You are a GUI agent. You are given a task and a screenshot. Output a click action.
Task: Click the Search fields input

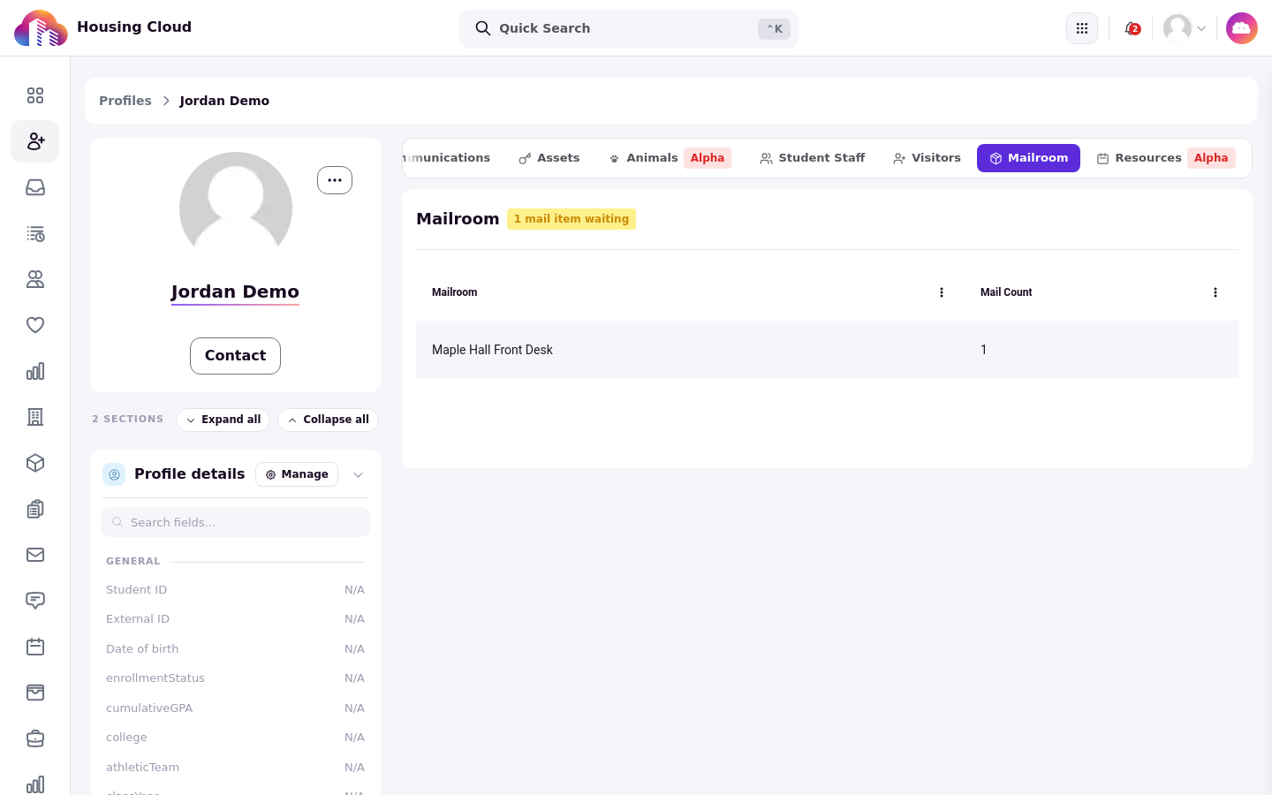tap(235, 522)
